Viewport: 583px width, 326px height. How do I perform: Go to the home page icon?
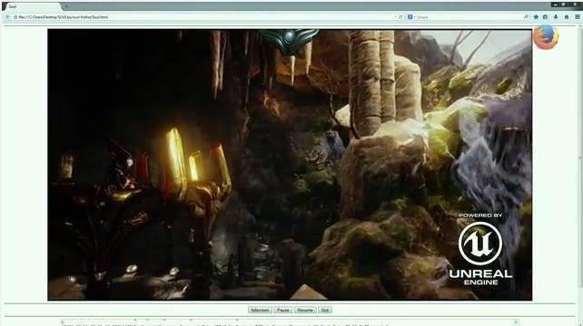tap(567, 17)
